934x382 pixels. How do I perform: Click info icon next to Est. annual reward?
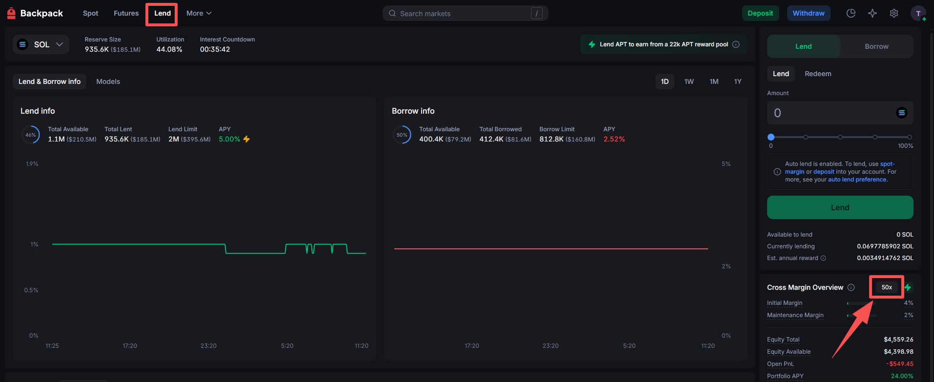pyautogui.click(x=823, y=258)
